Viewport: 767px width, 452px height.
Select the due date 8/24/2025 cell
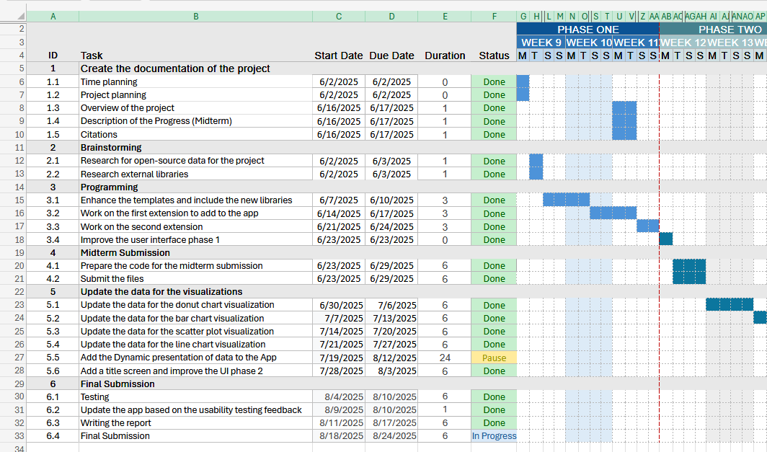tap(391, 435)
